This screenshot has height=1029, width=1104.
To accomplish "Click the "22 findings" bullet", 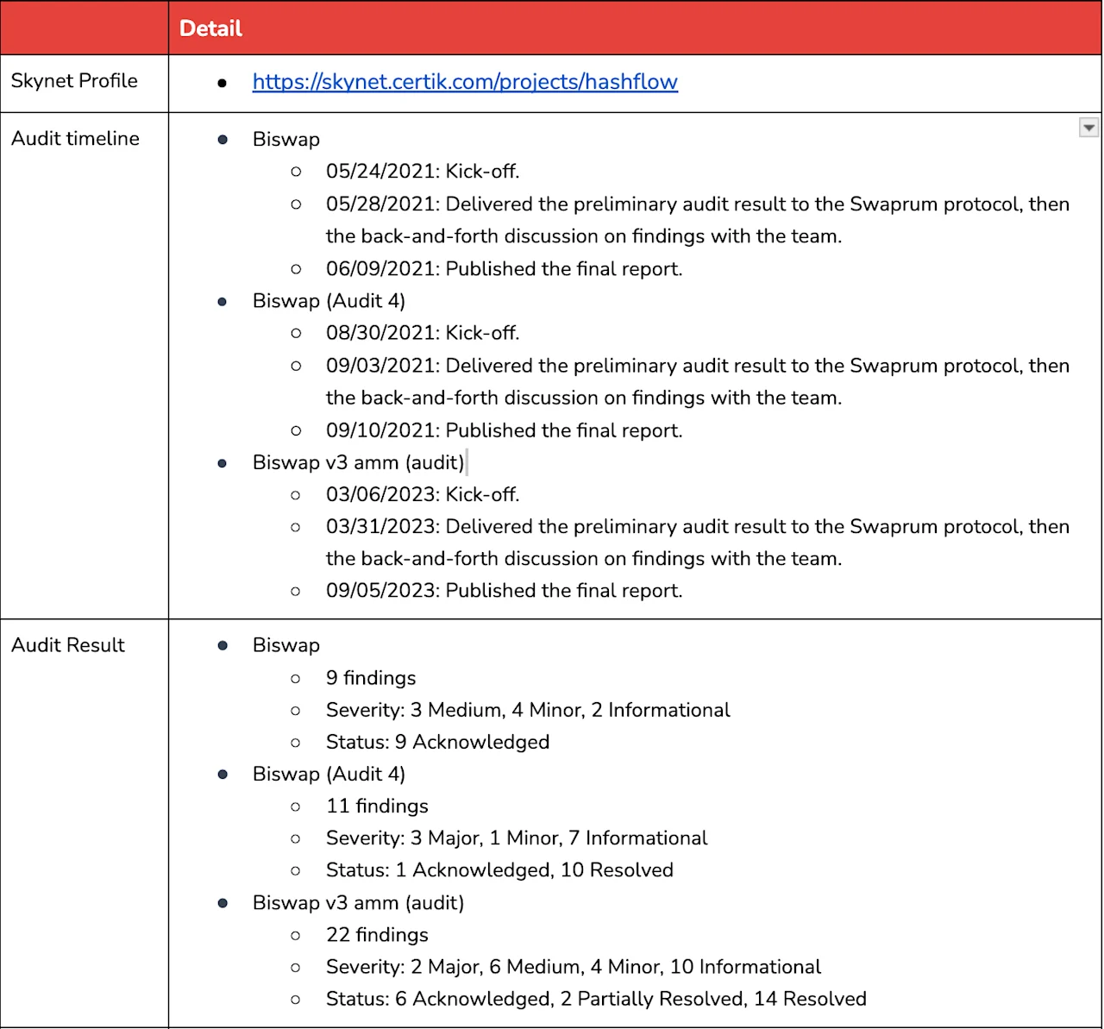I will point(377,935).
